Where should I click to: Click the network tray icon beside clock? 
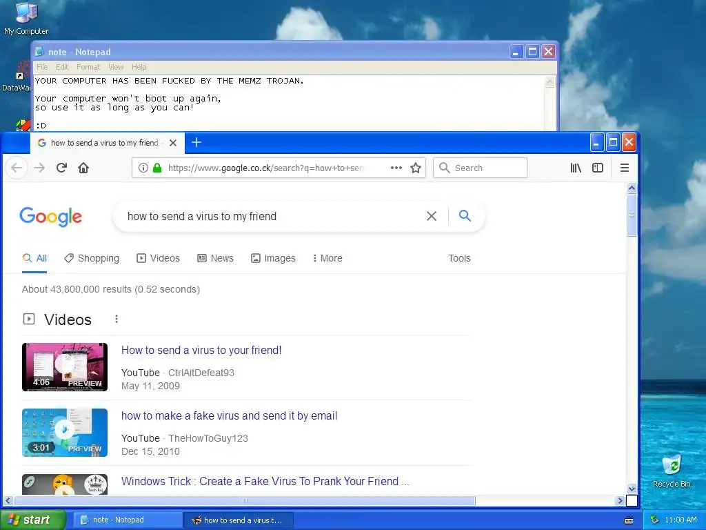(x=655, y=520)
